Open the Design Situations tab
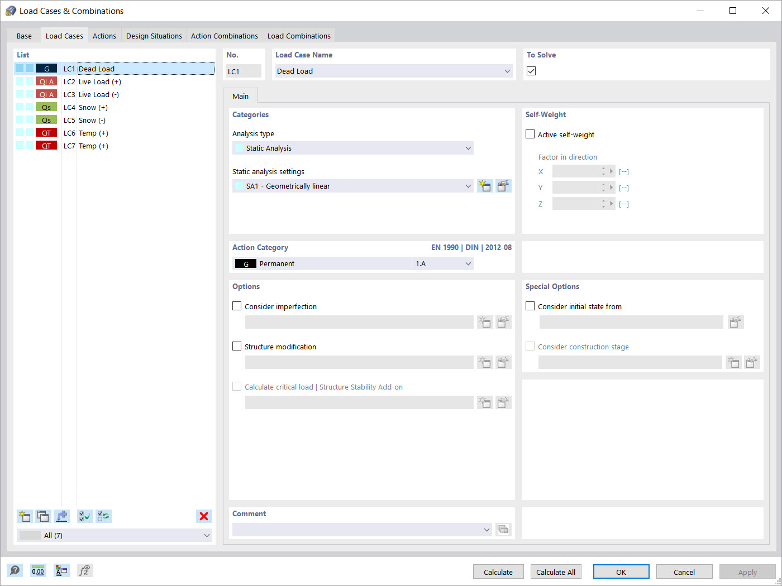 tap(154, 35)
